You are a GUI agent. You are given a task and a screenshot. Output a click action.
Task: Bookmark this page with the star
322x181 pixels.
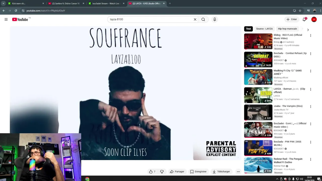pyautogui.click(x=300, y=11)
